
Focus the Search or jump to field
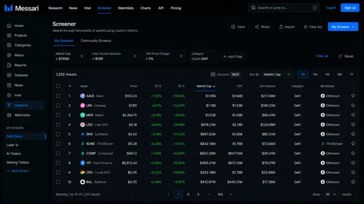[284, 8]
